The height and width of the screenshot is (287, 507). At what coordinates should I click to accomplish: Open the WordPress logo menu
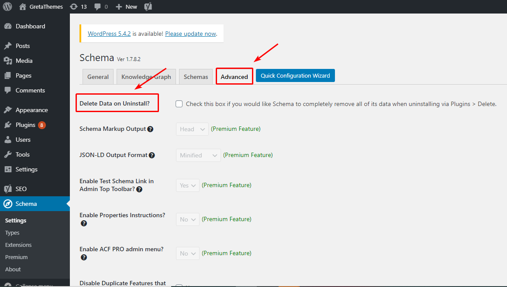[x=7, y=7]
